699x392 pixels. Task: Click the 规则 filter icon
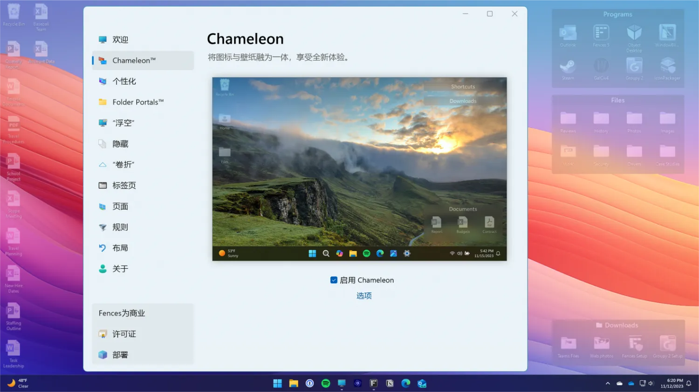click(103, 227)
